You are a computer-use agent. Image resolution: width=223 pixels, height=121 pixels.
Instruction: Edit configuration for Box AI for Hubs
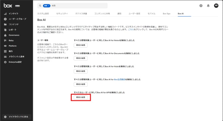81,71
